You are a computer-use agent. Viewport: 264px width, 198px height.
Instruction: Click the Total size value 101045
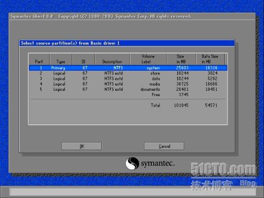(181, 105)
